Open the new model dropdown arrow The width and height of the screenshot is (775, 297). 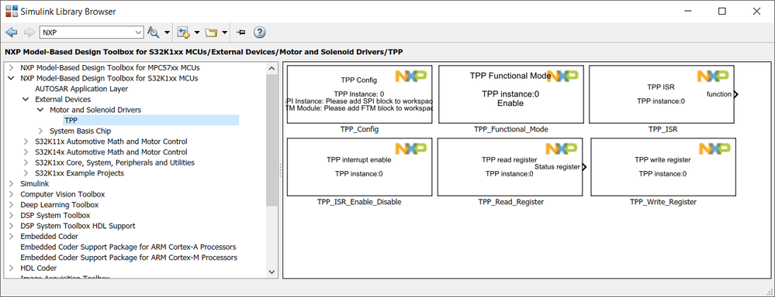pyautogui.click(x=197, y=33)
